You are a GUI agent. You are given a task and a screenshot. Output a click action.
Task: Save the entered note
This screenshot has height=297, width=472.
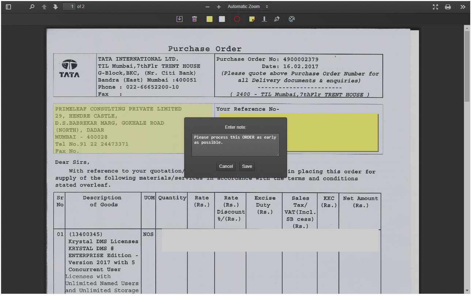[247, 166]
